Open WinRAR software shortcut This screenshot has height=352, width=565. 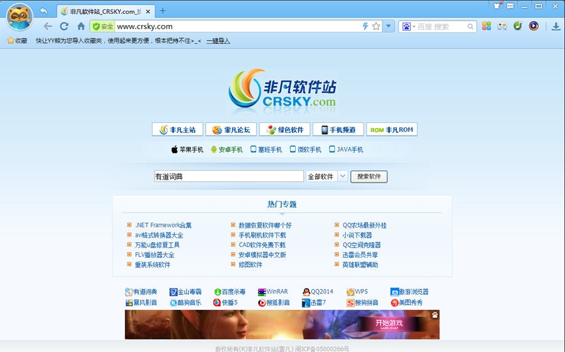coord(273,292)
